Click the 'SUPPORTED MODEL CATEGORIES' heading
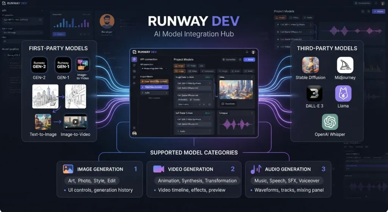This screenshot has width=388, height=212. point(194,152)
